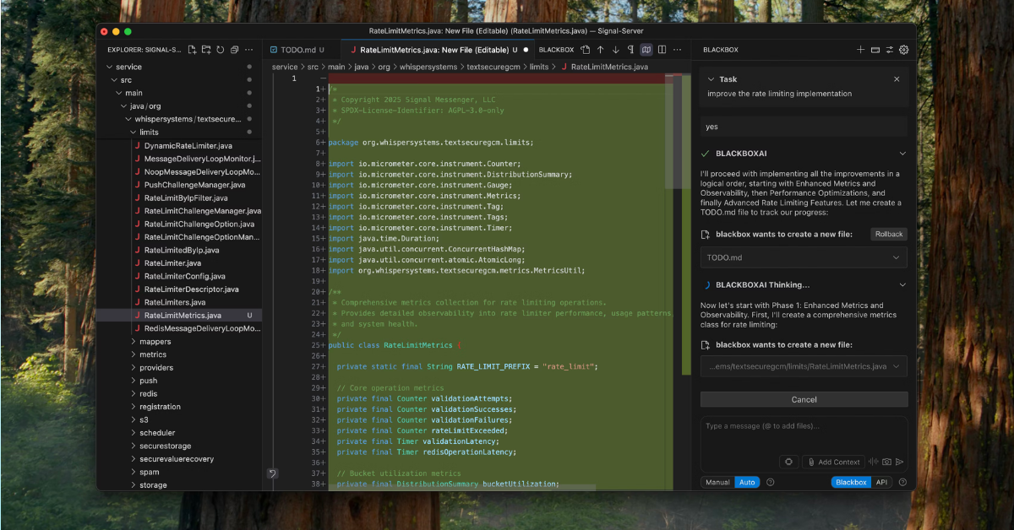Select the API provider toggle
The width and height of the screenshot is (1014, 530).
(x=881, y=483)
